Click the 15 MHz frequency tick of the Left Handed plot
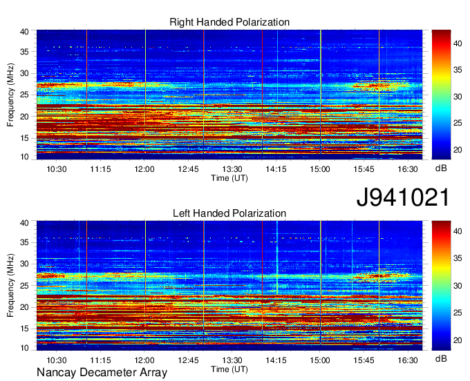Image resolution: width=470 pixels, height=381 pixels. 24,329
